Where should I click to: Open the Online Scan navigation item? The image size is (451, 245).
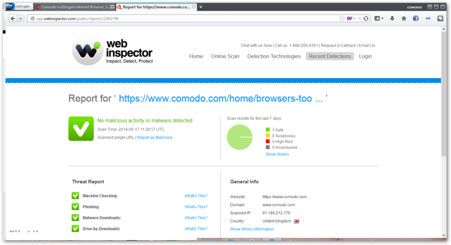pyautogui.click(x=225, y=56)
